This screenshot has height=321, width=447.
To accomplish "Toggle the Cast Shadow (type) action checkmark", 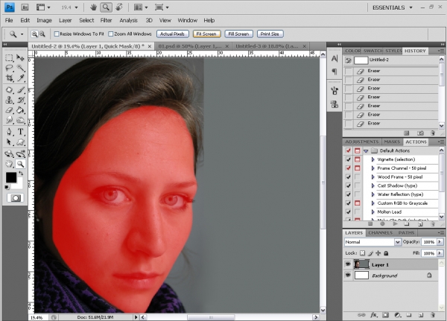I will tap(348, 185).
